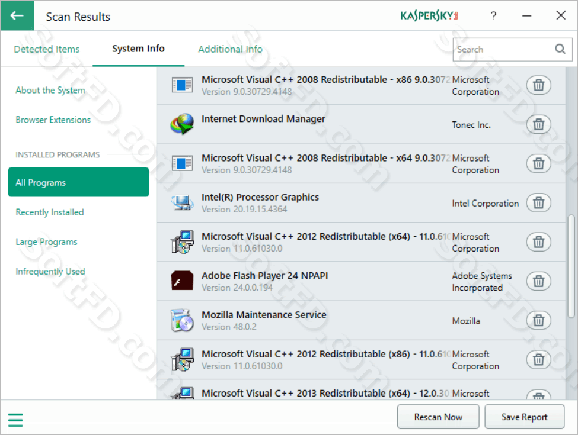This screenshot has width=578, height=435.
Task: Select Adobe Flash Player 24 NPAPI entry text
Action: tap(264, 276)
